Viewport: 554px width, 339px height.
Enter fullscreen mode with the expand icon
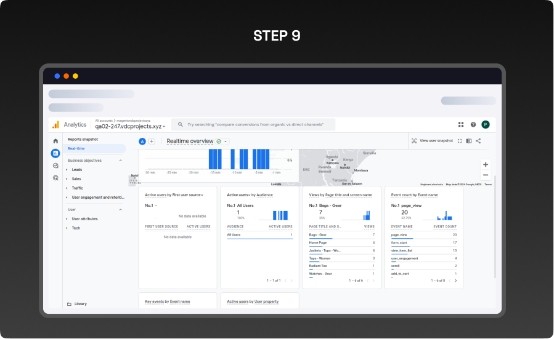click(x=460, y=141)
